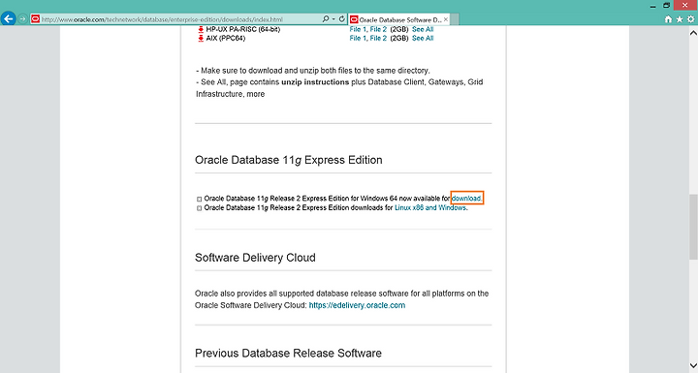Refresh the page using the reload icon
Viewport: 698px width, 373px height.
(x=342, y=19)
